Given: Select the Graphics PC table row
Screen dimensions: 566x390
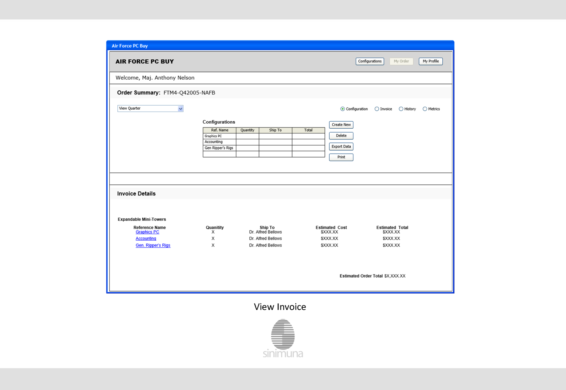Looking at the screenshot, I should point(264,136).
